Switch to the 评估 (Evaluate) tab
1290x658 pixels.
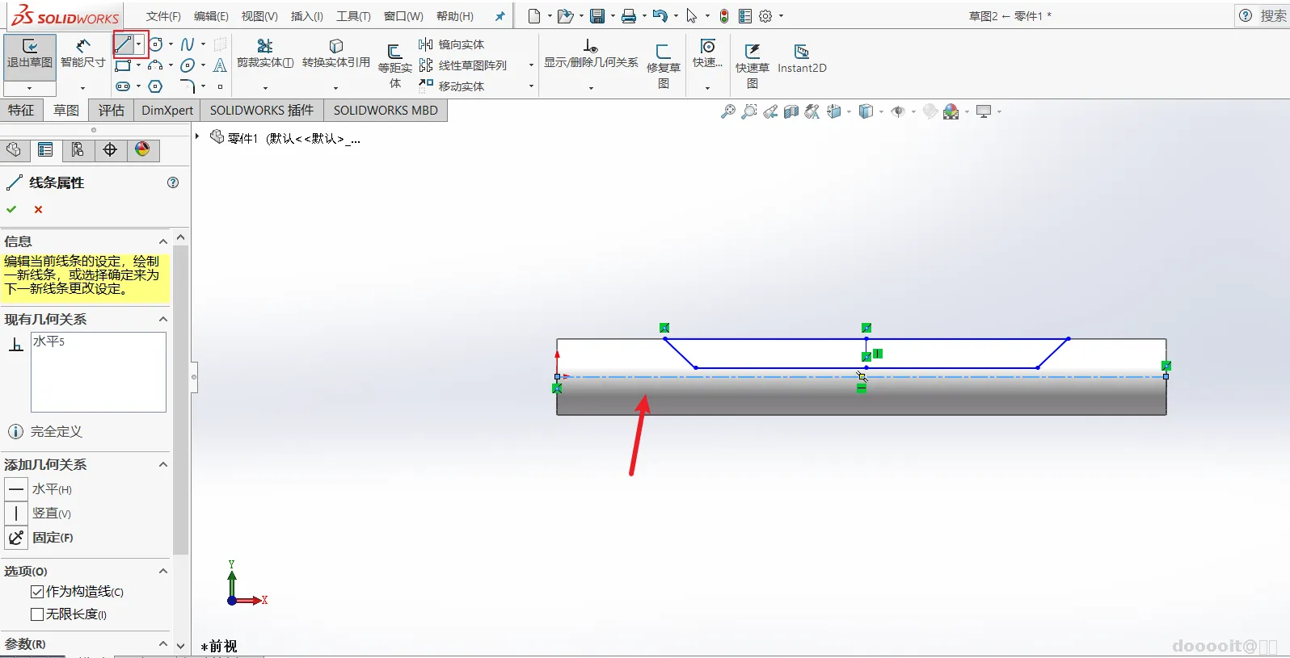click(112, 111)
